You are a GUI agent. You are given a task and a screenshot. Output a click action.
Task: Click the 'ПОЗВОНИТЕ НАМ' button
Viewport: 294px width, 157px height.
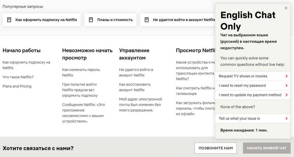pyautogui.click(x=215, y=148)
